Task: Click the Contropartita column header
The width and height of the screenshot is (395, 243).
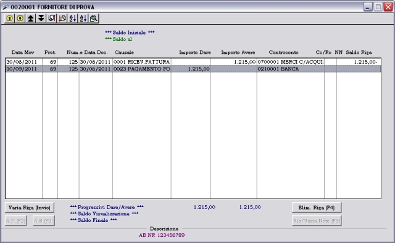Action: pos(283,52)
